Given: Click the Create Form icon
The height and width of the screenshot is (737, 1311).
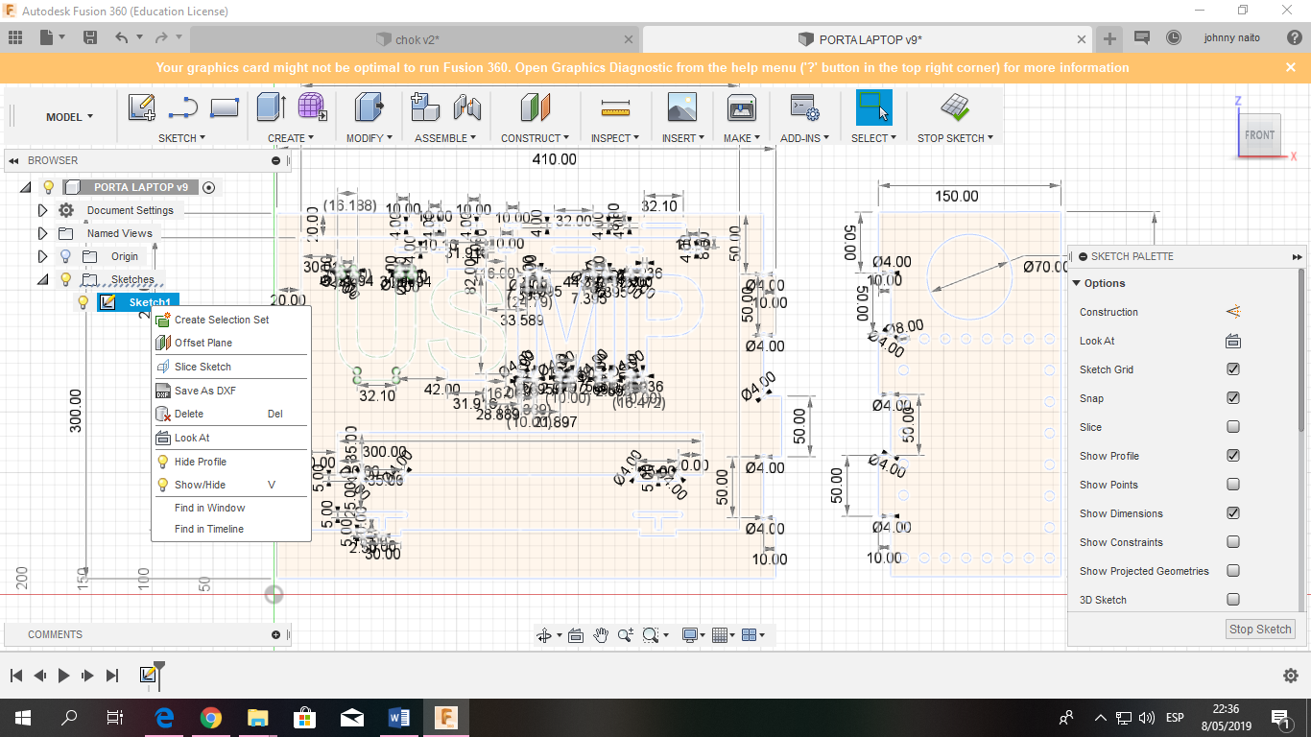Looking at the screenshot, I should coord(311,107).
